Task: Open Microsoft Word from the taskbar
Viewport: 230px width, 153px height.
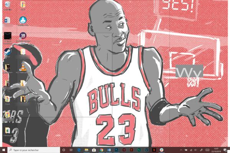Action: click(x=109, y=150)
